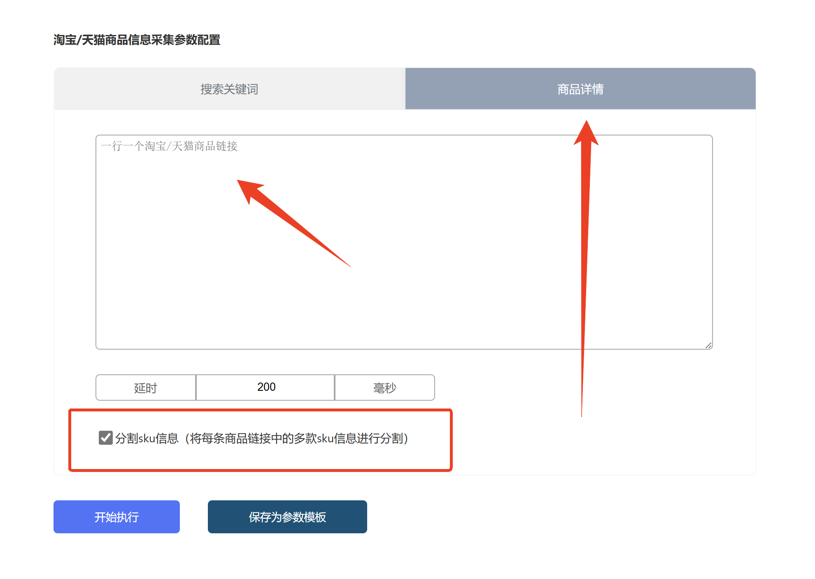Uncheck the 分割sku信息 checkbox
The width and height of the screenshot is (815, 579).
106,438
